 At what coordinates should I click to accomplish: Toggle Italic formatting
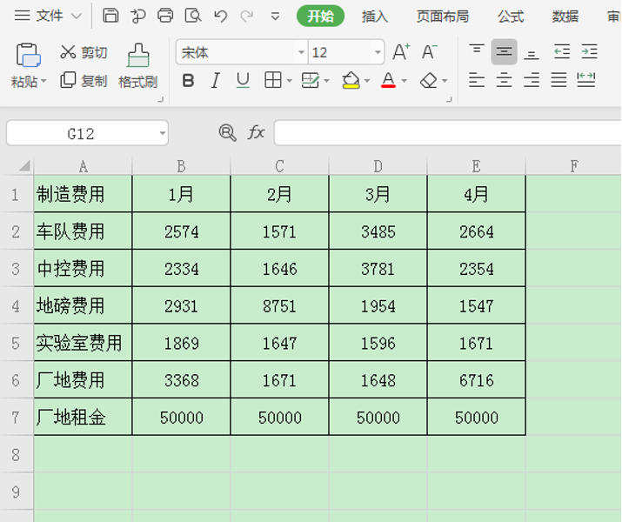pos(216,81)
